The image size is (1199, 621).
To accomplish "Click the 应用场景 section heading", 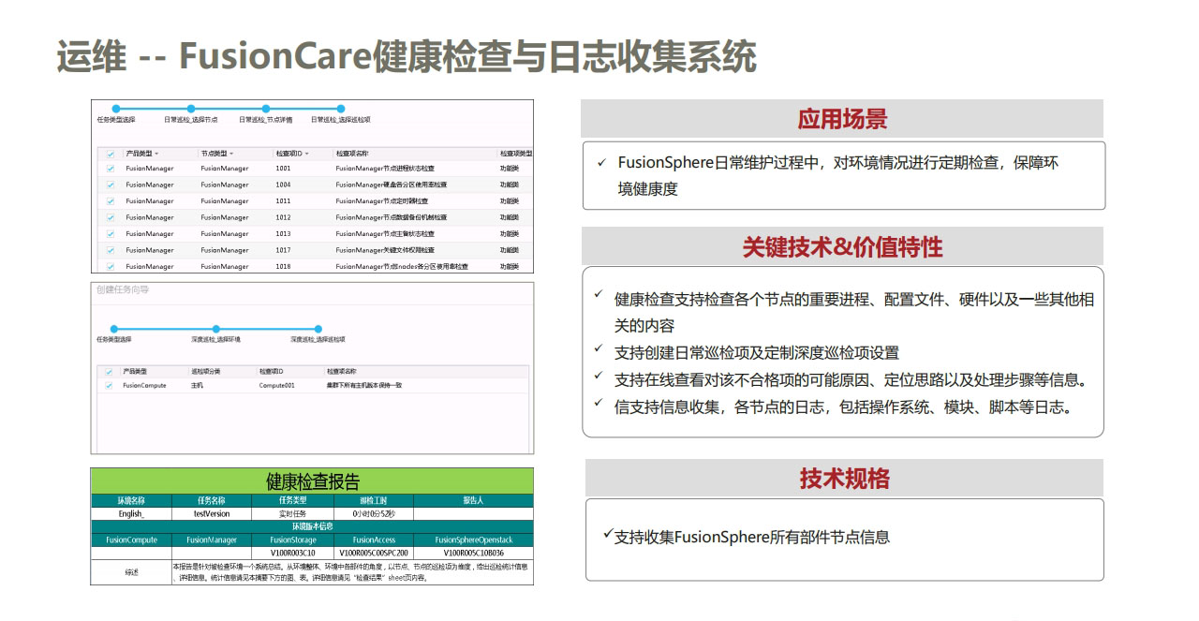I will click(842, 119).
